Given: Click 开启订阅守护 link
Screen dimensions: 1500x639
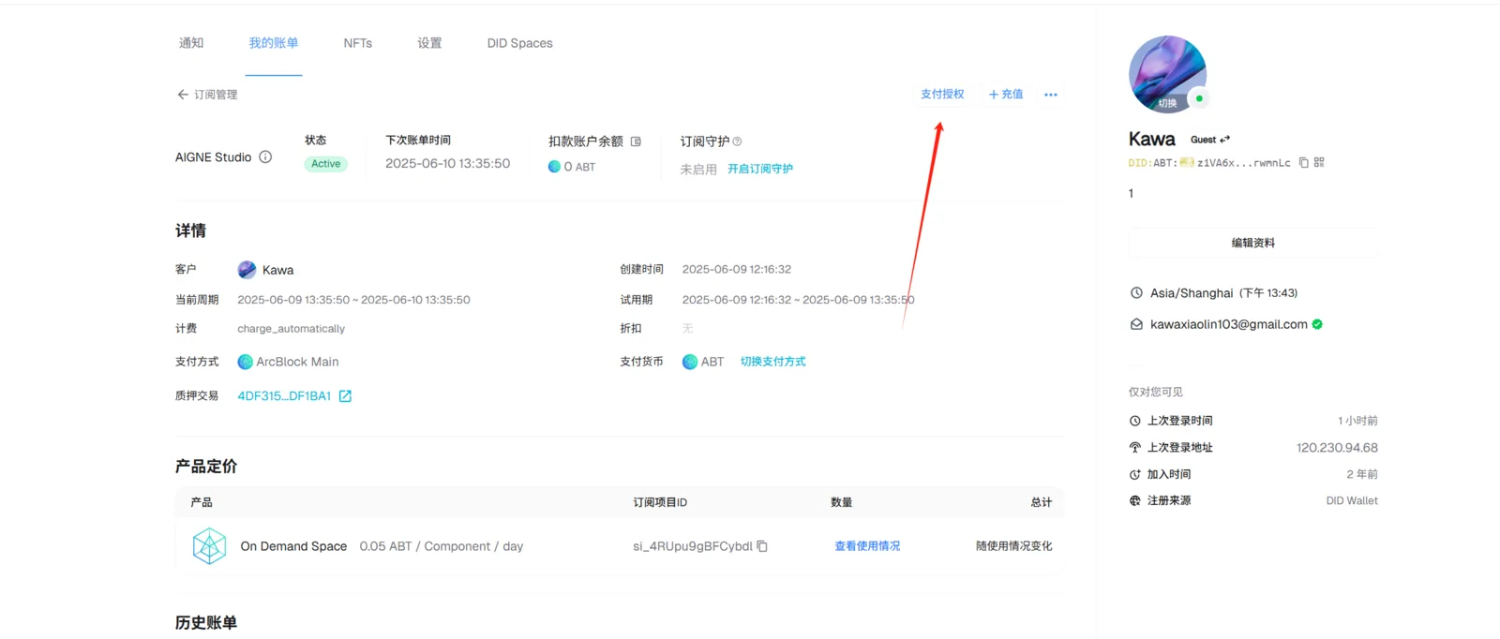Looking at the screenshot, I should 760,170.
